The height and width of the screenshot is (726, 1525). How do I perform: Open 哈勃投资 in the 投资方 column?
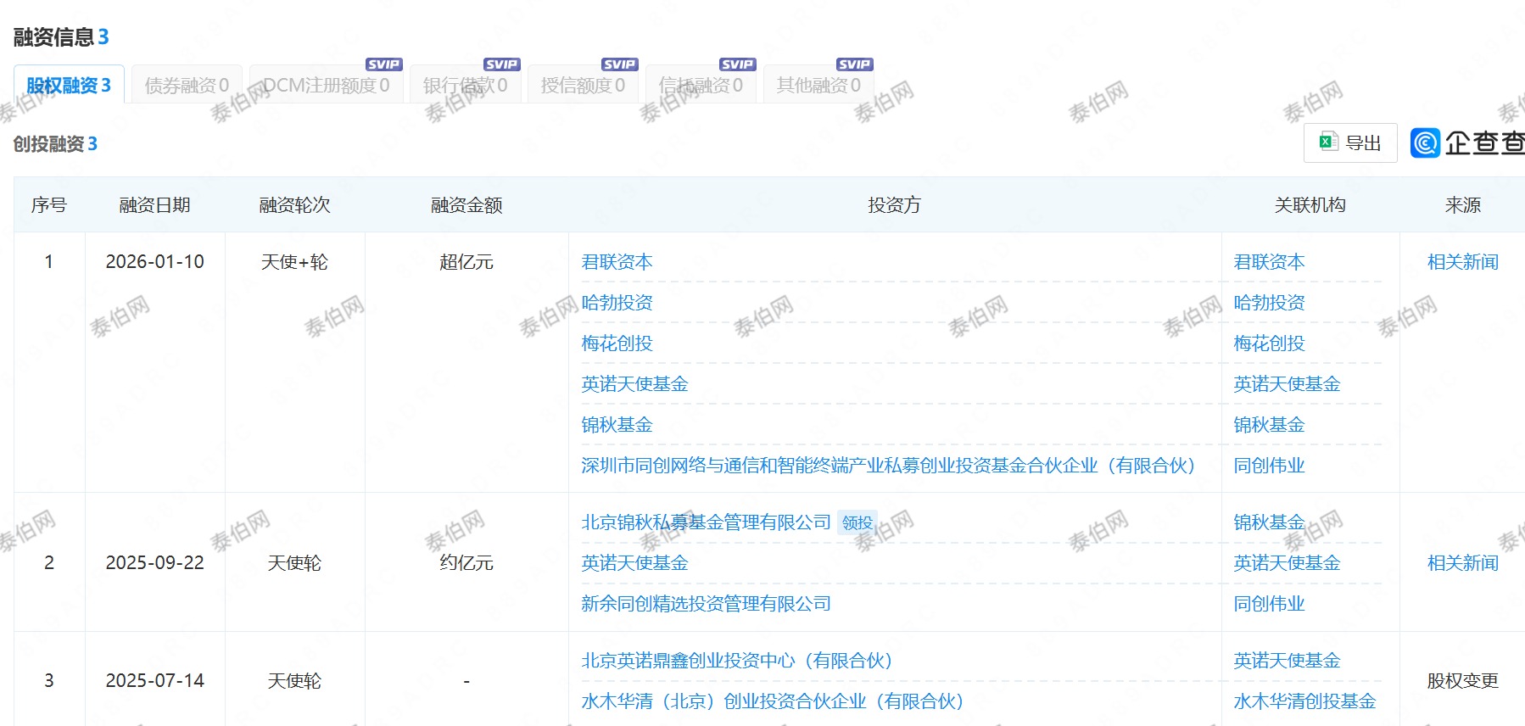pyautogui.click(x=617, y=303)
